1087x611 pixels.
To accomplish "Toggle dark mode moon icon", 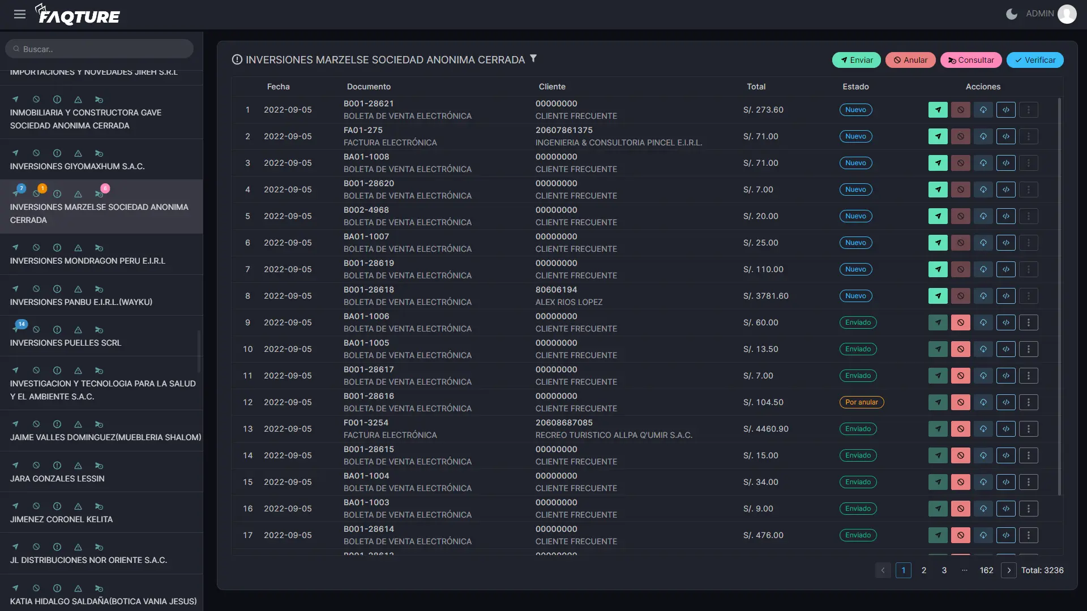I will [1011, 14].
